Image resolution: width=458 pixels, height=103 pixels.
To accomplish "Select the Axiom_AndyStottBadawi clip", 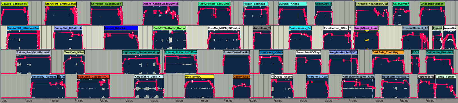I will pyautogui.click(x=33, y=52).
